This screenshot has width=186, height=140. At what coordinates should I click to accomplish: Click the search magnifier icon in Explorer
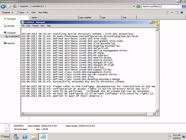click(x=183, y=6)
